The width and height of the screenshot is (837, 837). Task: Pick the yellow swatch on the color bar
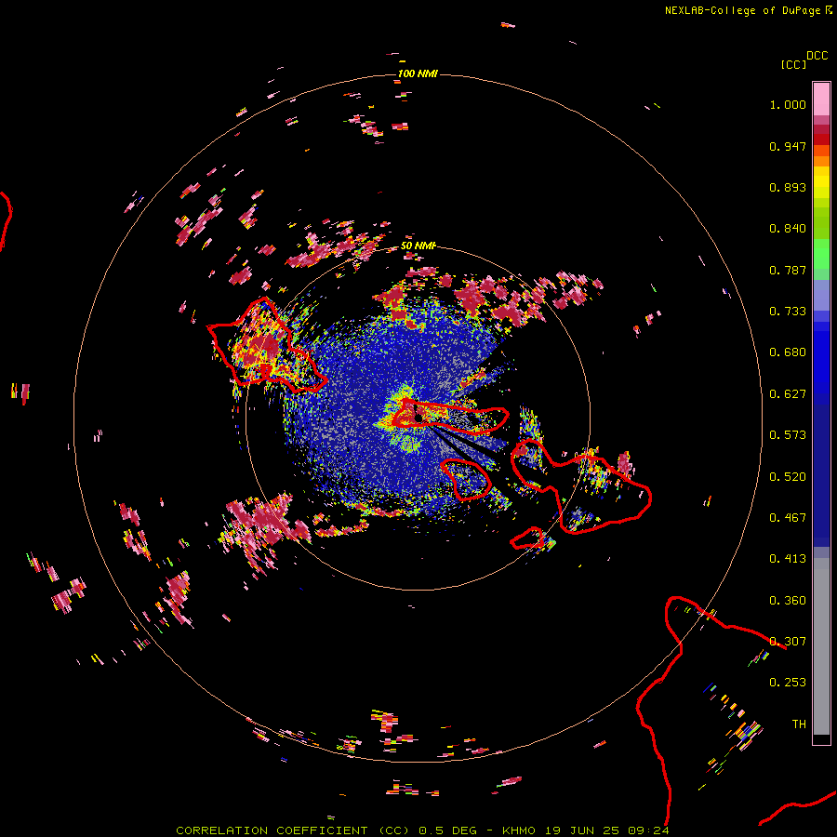coord(821,182)
